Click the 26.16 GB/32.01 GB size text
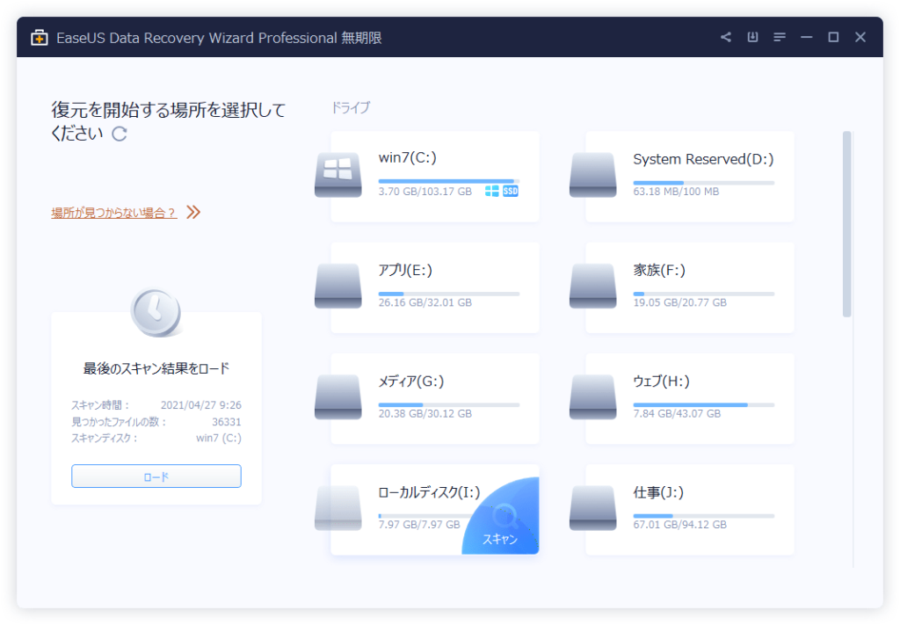The image size is (900, 625). point(425,302)
